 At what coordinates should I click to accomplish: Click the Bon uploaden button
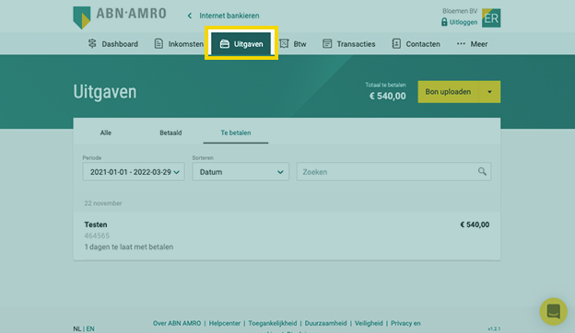pos(448,92)
